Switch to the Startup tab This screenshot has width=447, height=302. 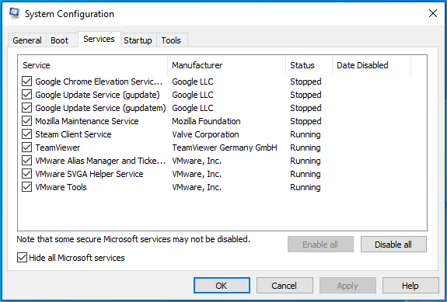[138, 40]
